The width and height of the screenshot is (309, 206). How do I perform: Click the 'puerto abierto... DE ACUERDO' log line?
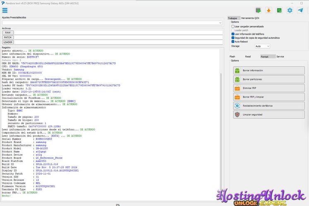pyautogui.click(x=23, y=51)
